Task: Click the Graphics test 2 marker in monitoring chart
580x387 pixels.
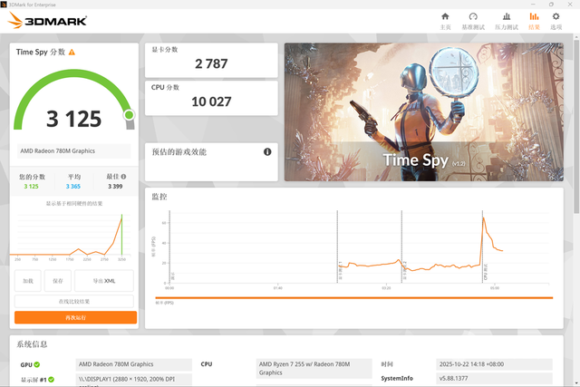Action: click(x=401, y=247)
